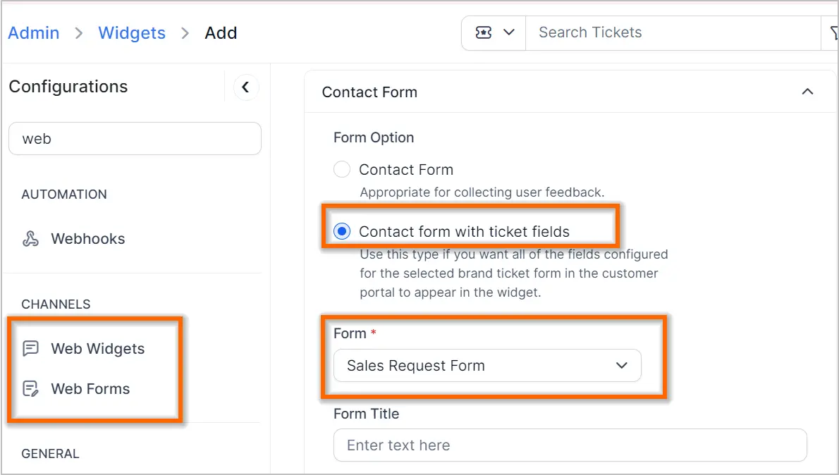Open Web Forms in Channels
This screenshot has height=475, width=839.
pos(90,389)
